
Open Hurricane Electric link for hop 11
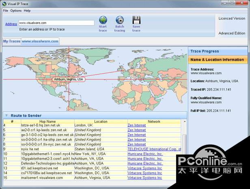click(145, 159)
